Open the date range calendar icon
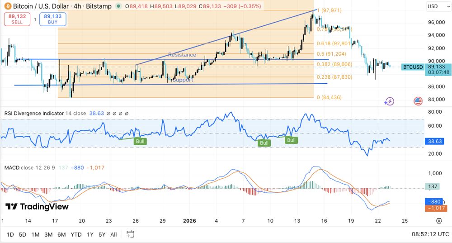 (130, 234)
